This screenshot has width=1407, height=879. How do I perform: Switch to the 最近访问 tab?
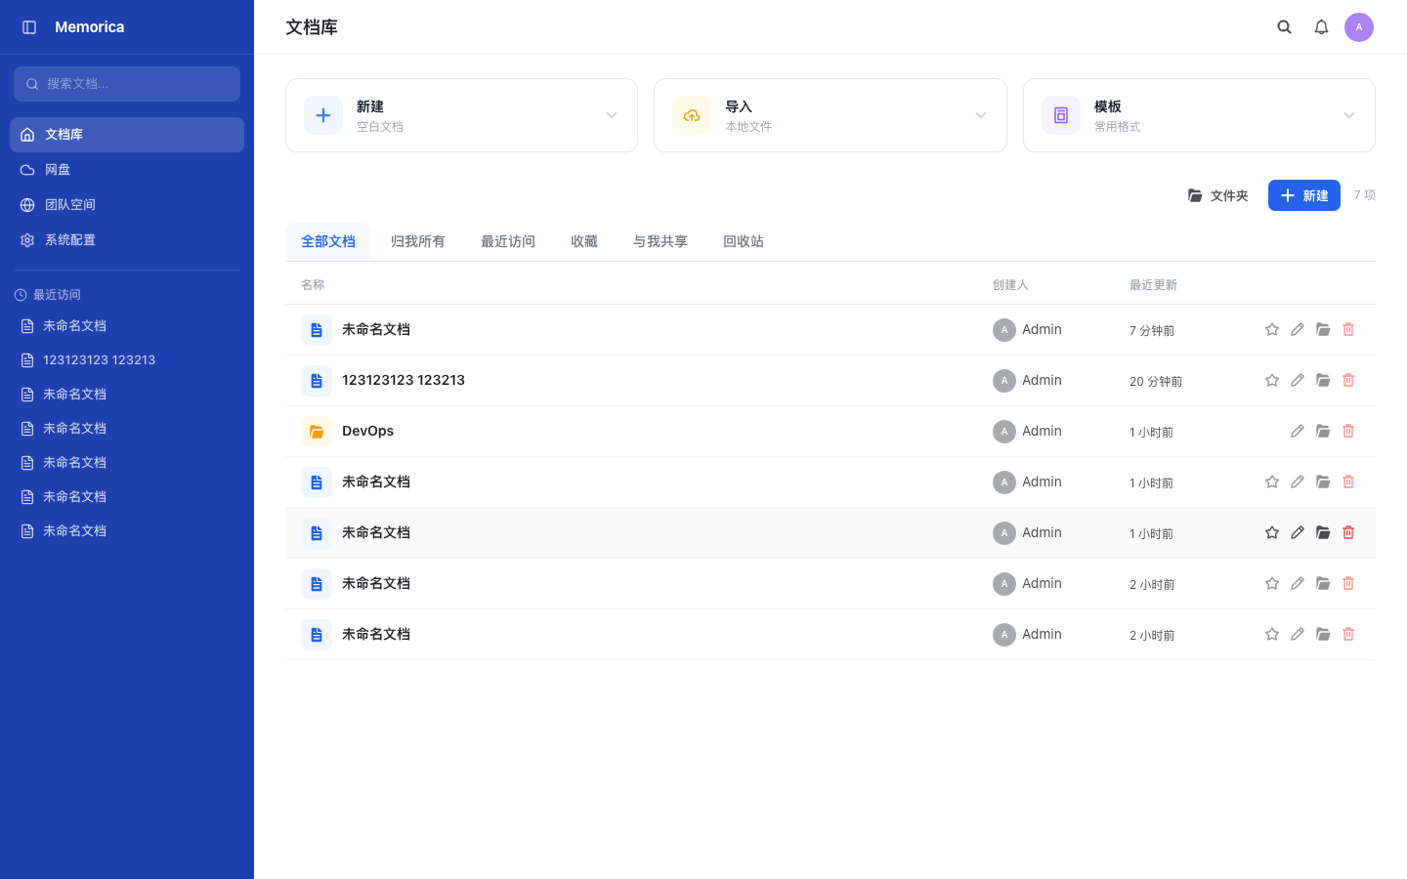508,241
